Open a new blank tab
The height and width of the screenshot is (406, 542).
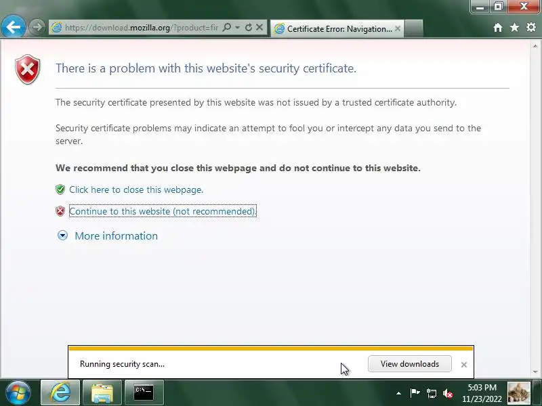(413, 28)
